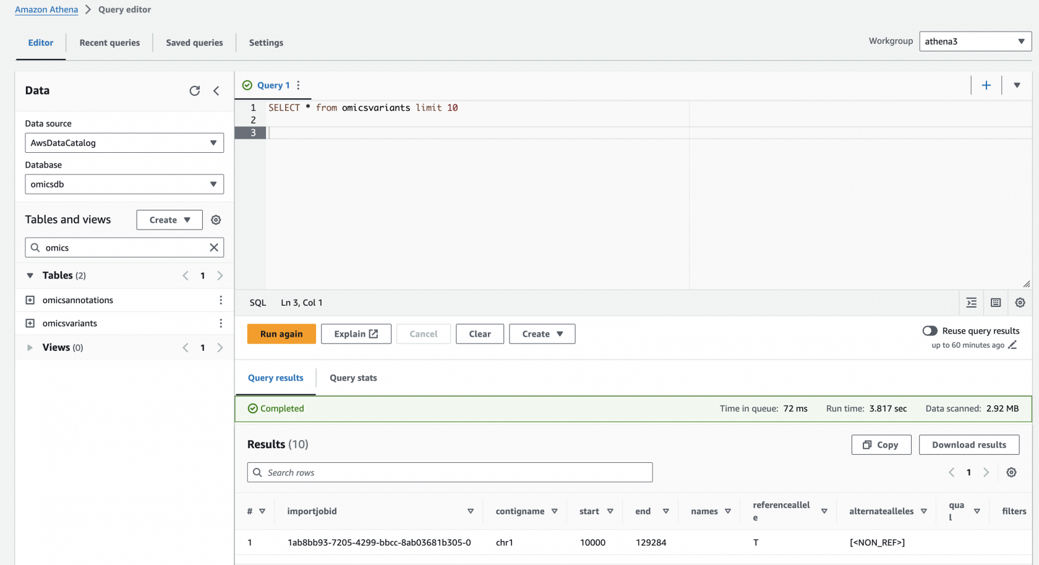
Task: Open the results table preferences gear
Action: click(x=1011, y=472)
